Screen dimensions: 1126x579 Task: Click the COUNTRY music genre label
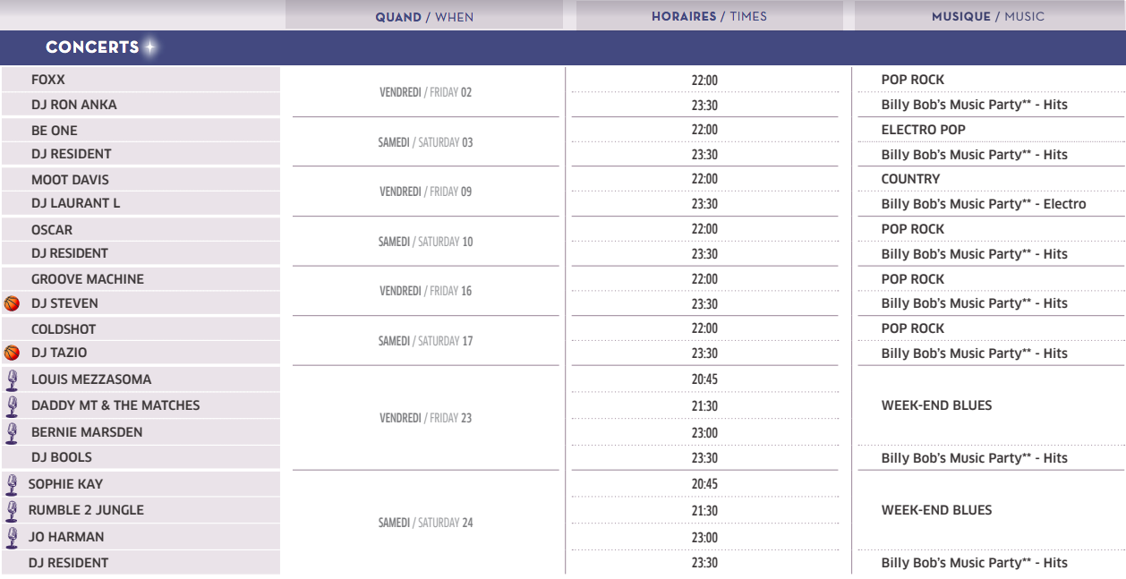(910, 179)
